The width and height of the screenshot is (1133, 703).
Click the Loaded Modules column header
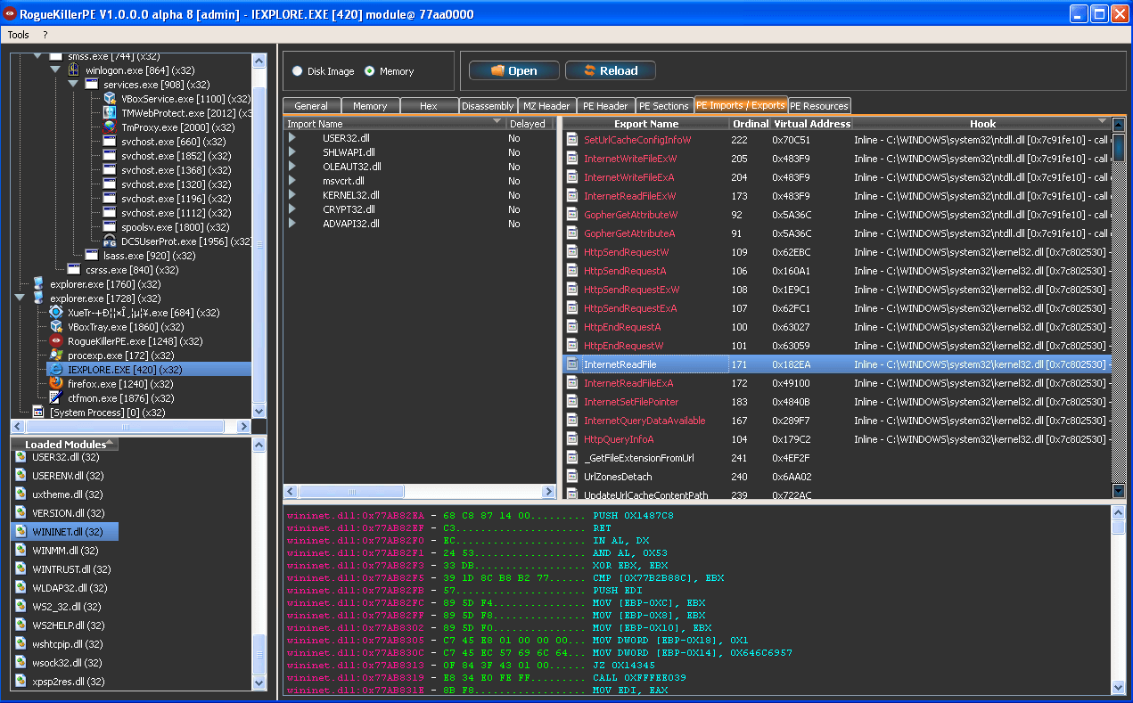[x=65, y=444]
